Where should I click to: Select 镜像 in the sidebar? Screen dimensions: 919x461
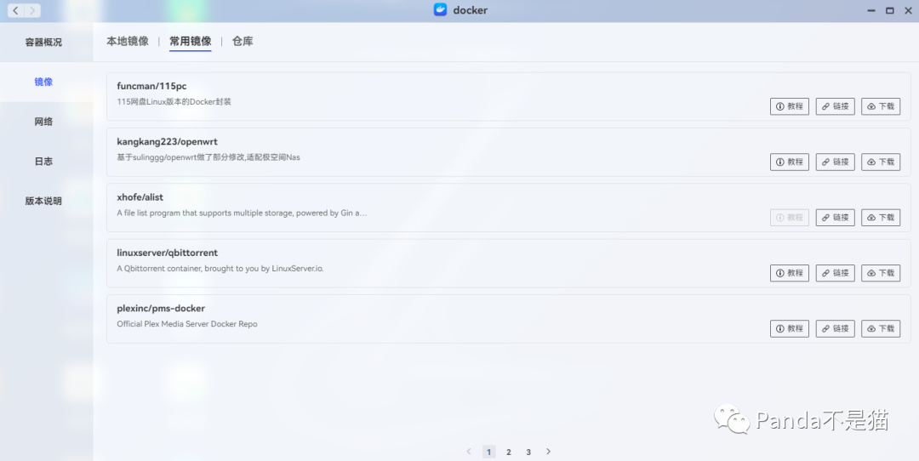(x=43, y=82)
